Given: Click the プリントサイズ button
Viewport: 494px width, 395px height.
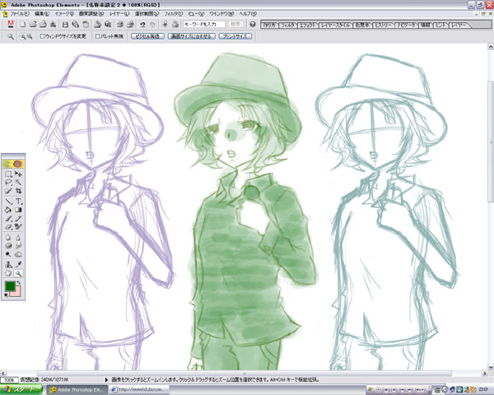Looking at the screenshot, I should 235,36.
